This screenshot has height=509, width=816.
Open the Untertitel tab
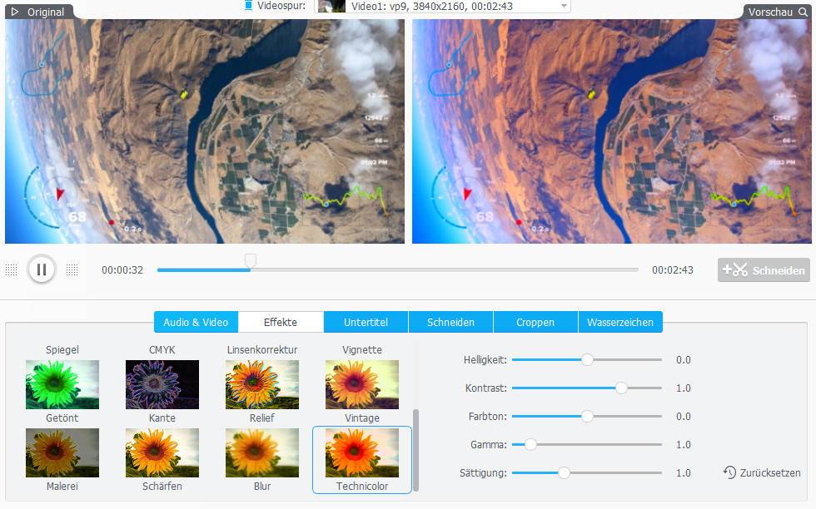click(x=366, y=323)
